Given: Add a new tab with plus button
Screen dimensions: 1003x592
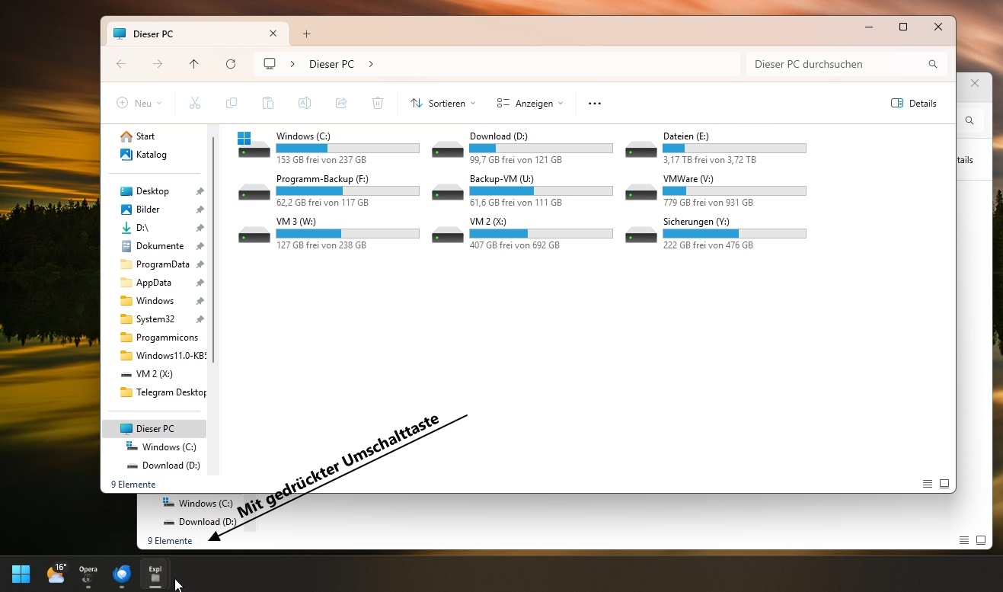Looking at the screenshot, I should tap(306, 34).
